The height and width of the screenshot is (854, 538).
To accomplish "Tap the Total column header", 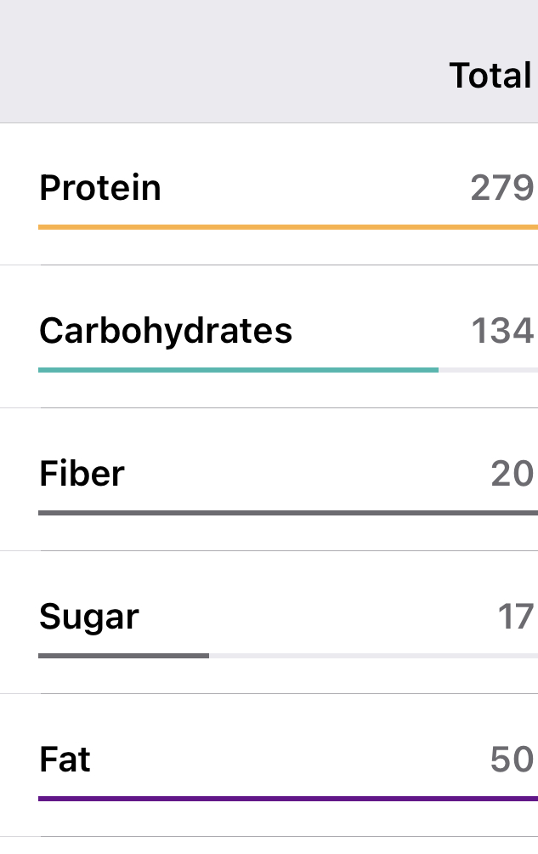I will point(490,76).
